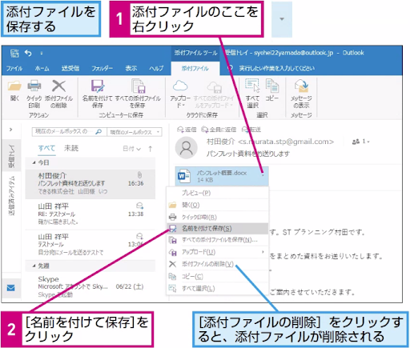Collapse the 今日 message group
The image size is (410, 348).
click(34, 162)
